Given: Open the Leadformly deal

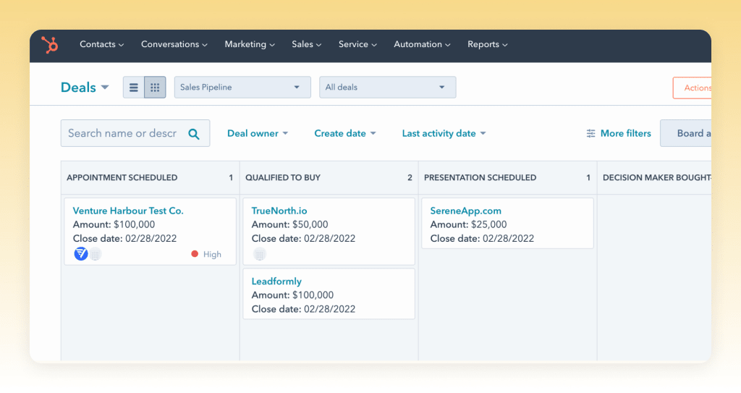Looking at the screenshot, I should click(x=276, y=282).
